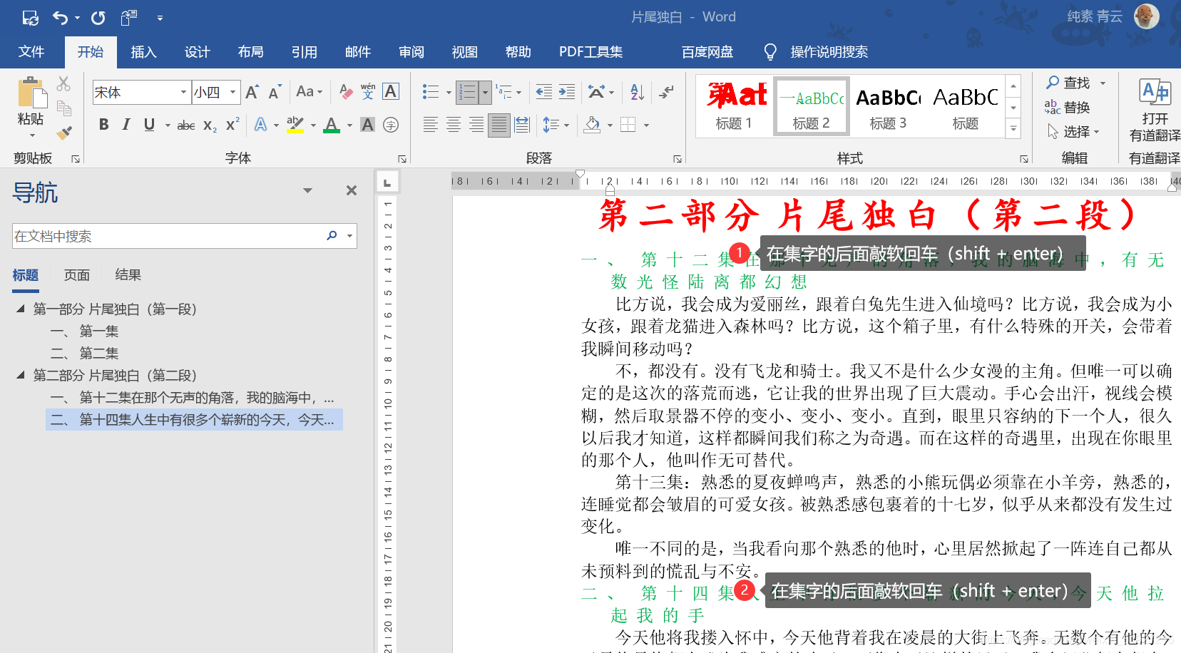Switch to the 布局 ribbon tab
The height and width of the screenshot is (653, 1181).
pos(250,51)
